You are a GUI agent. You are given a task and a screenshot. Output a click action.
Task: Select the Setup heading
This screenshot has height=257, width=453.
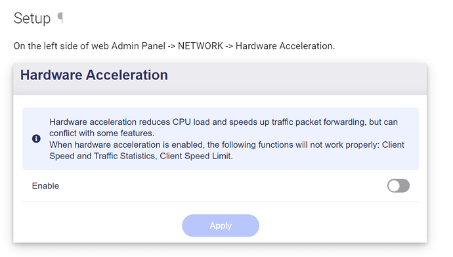tap(32, 18)
